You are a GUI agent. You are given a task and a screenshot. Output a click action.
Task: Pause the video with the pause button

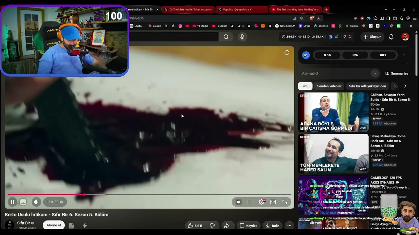pyautogui.click(x=12, y=202)
